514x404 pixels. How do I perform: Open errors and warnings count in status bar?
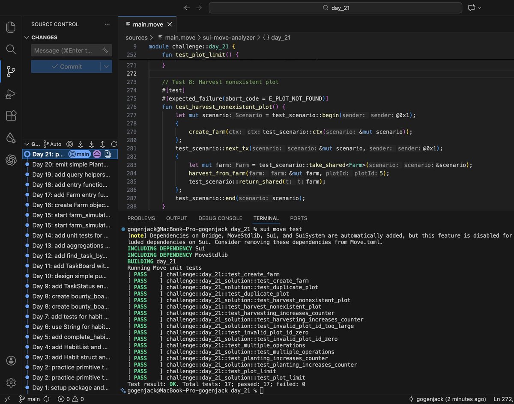tap(71, 399)
